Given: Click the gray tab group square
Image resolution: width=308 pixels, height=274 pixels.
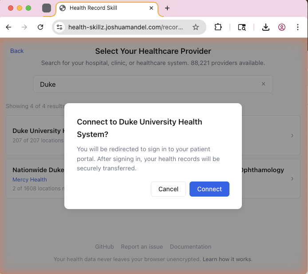Looking at the screenshot, I should pyautogui.click(x=47, y=8).
